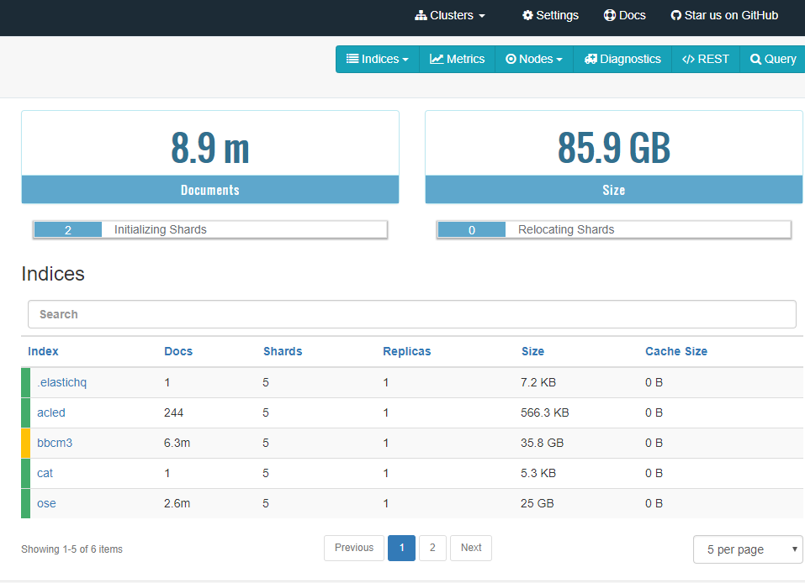805x583 pixels.
Task: Click the Next pagination button
Action: point(470,548)
